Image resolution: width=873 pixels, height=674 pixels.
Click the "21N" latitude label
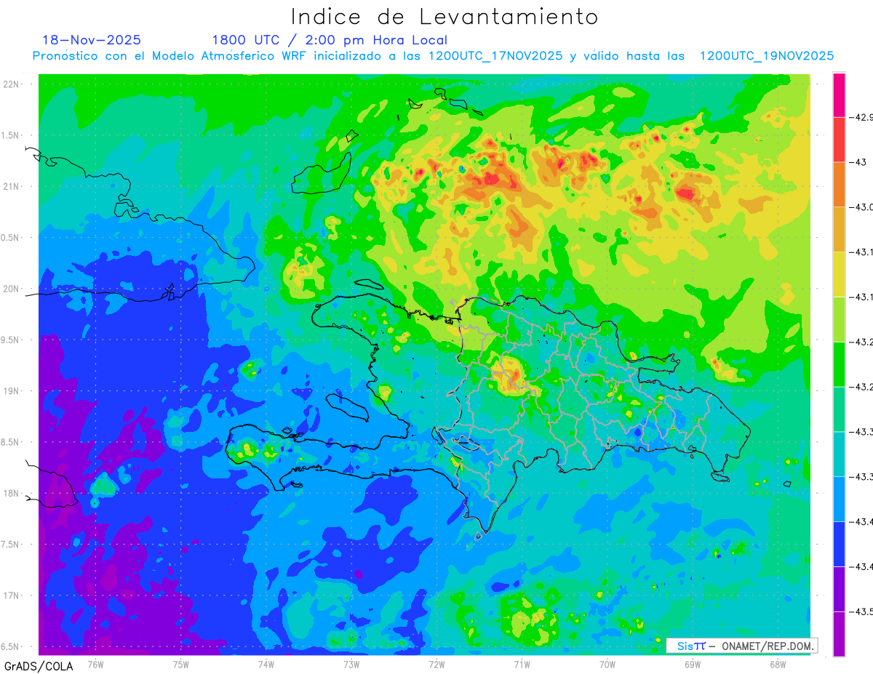point(10,186)
